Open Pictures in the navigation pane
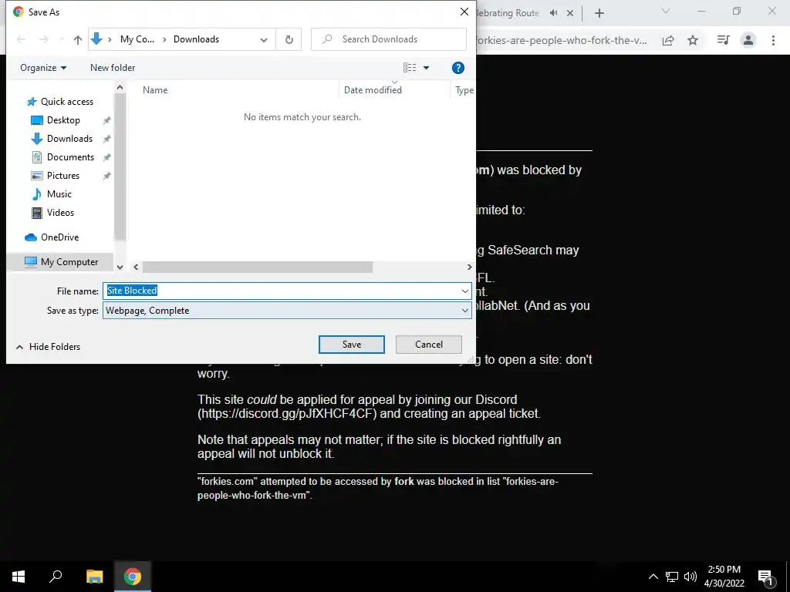 63,175
